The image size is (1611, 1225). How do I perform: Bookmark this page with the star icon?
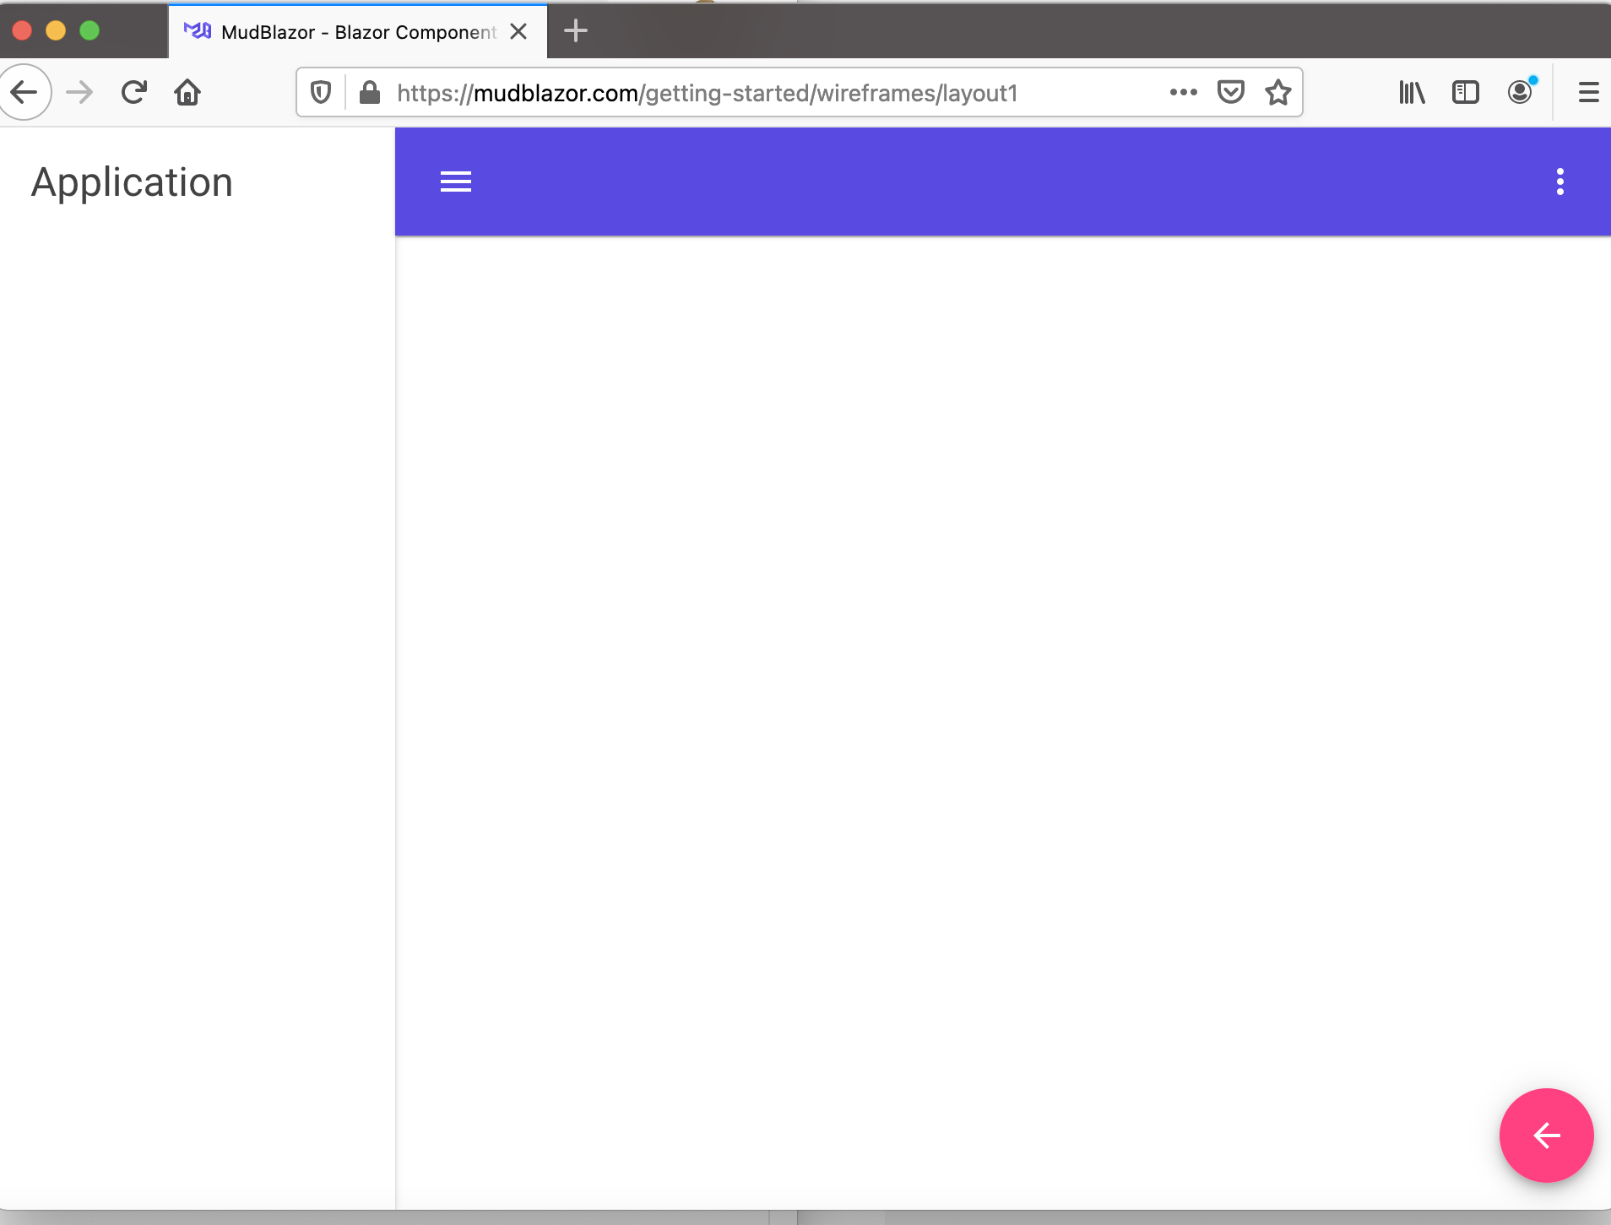(x=1277, y=92)
